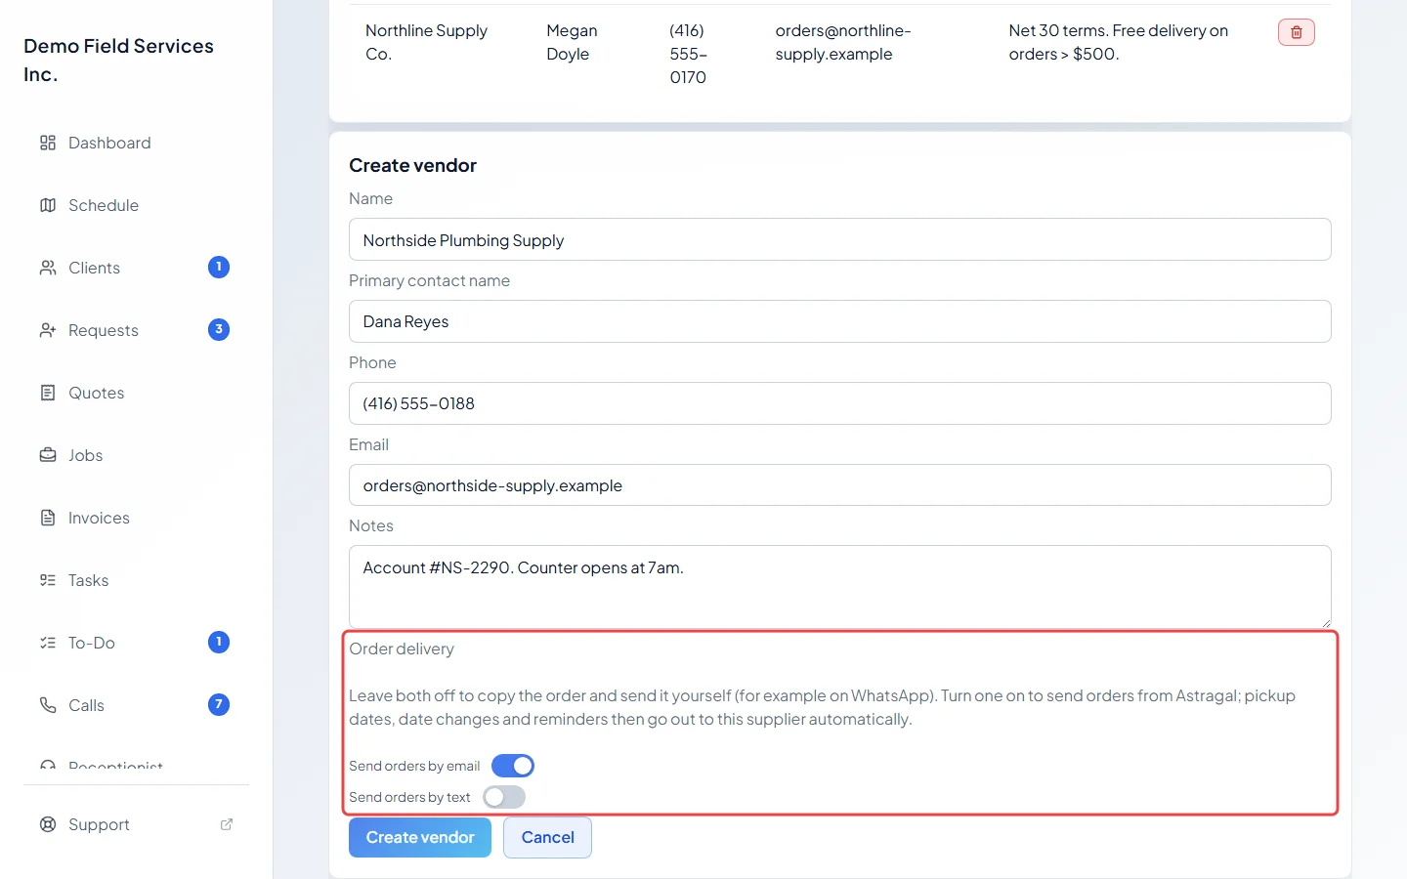Viewport: 1407px width, 879px height.
Task: Disable the Send orders by email toggle
Action: tap(513, 766)
